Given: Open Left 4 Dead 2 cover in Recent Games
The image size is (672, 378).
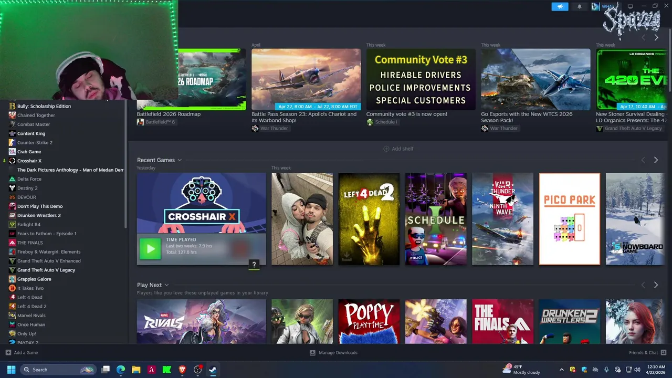Looking at the screenshot, I should pos(369,219).
